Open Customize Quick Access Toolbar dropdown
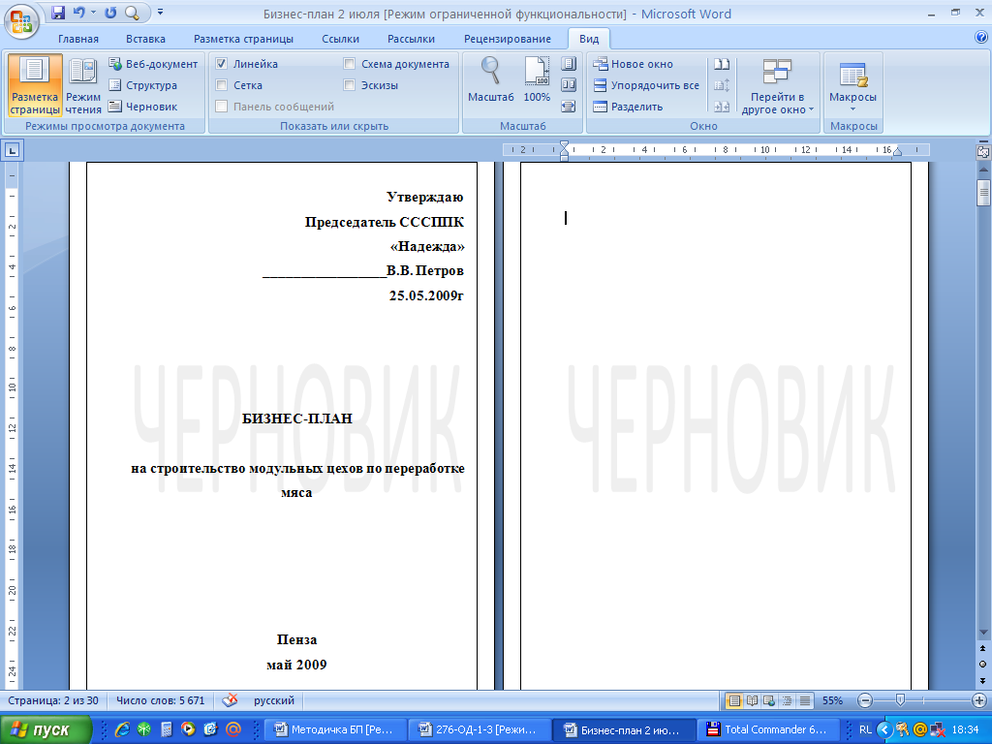Screen dimensions: 992x744 tap(160, 12)
